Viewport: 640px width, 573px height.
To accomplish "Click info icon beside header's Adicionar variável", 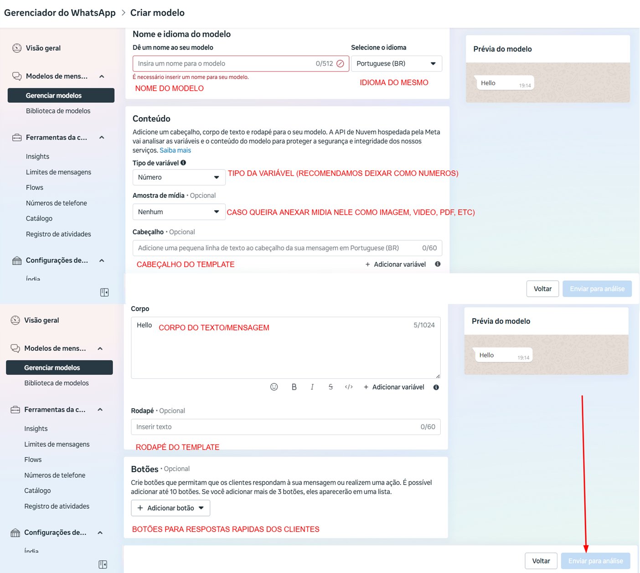I will click(x=438, y=264).
